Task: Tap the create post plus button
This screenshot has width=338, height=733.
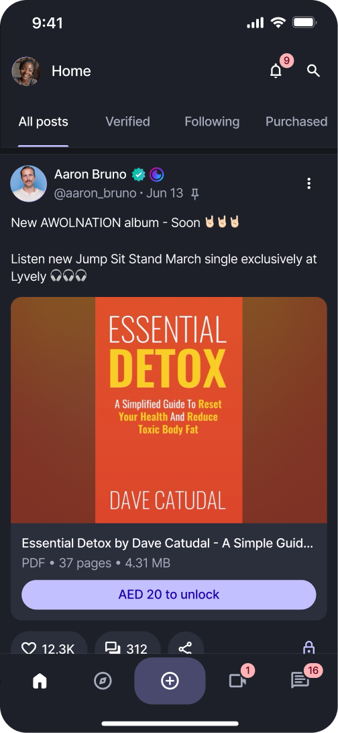Action: pos(170,681)
